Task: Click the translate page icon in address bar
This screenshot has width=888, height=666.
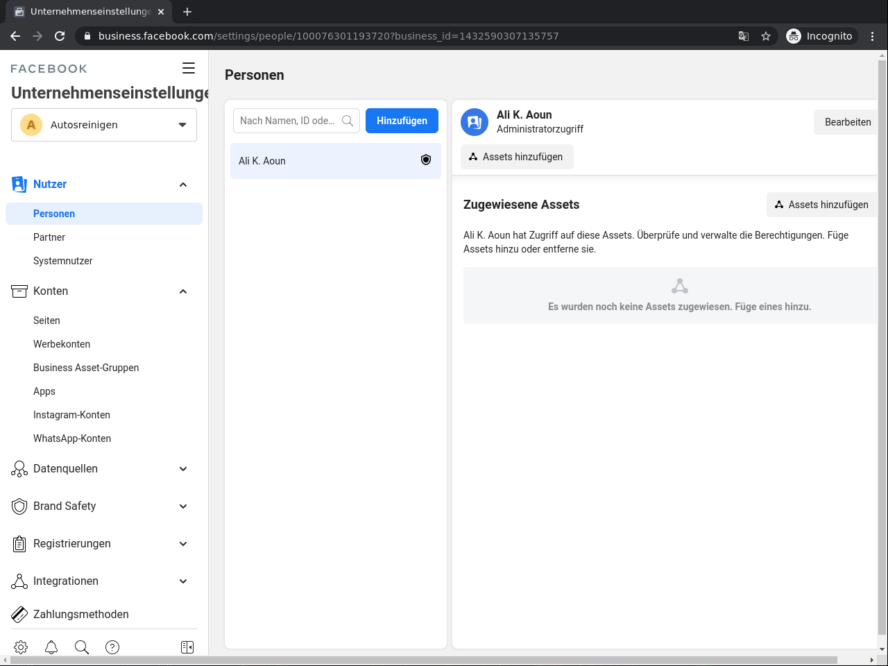Action: coord(744,36)
